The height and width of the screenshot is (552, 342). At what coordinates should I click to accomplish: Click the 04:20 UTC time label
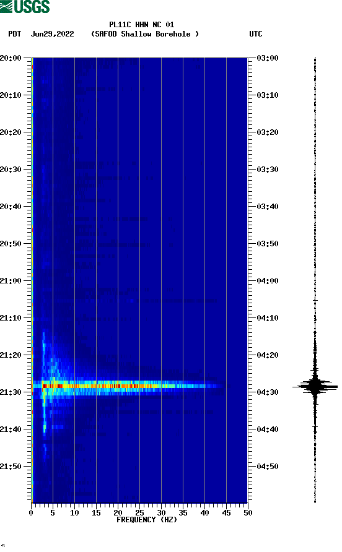coord(268,355)
